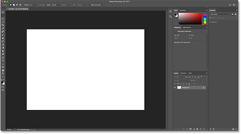Click the New selection mode button
The image size is (241, 134).
[11, 5]
